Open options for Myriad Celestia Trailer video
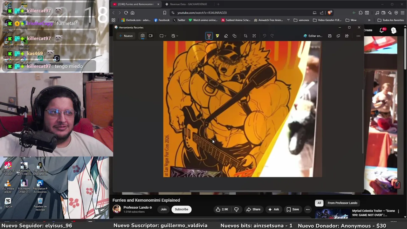Viewport: 407px width, 229px height. [398, 212]
